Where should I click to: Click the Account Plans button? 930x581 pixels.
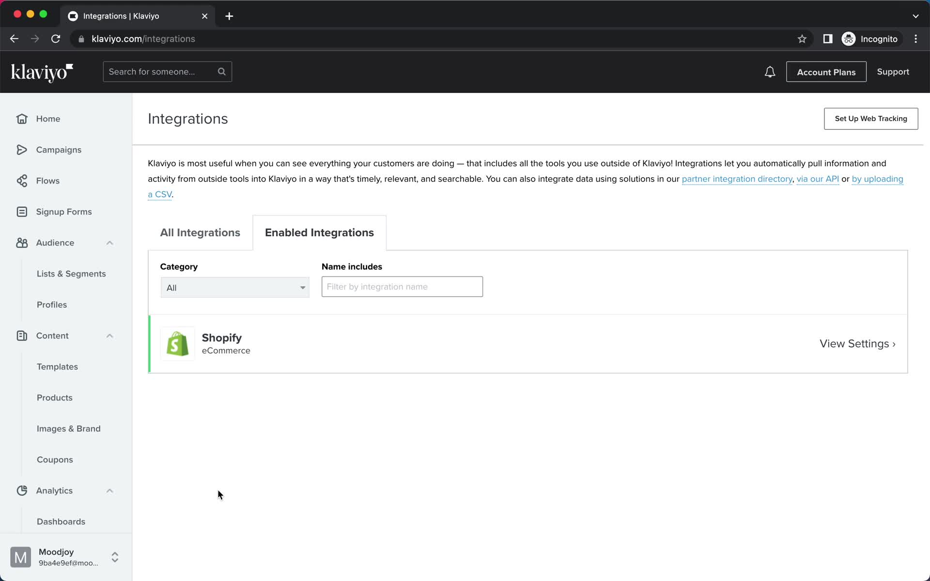(825, 72)
